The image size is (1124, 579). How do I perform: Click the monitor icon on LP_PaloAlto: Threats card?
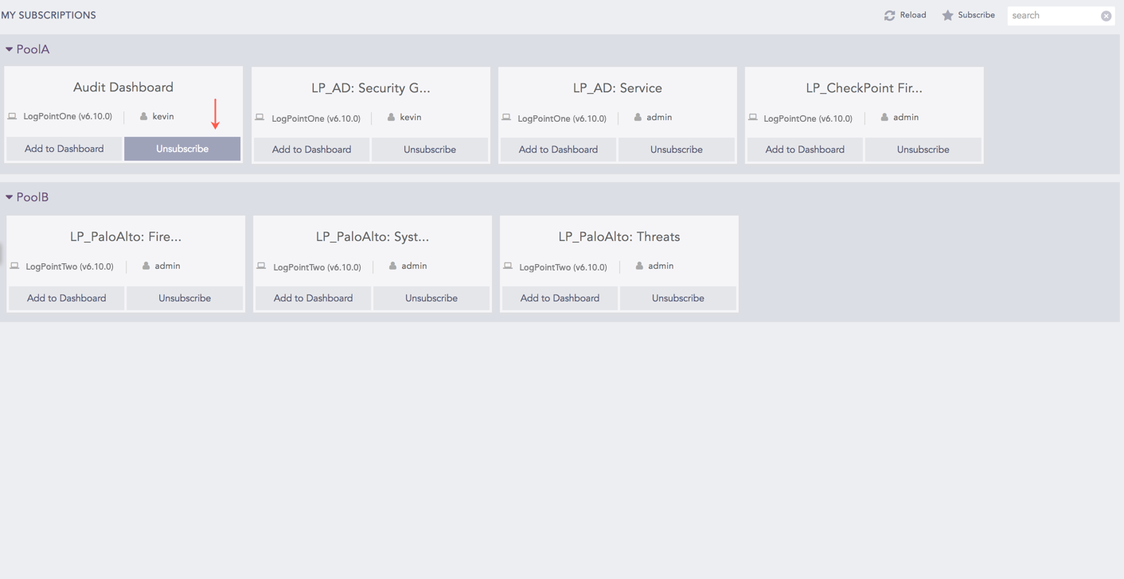pyautogui.click(x=507, y=266)
